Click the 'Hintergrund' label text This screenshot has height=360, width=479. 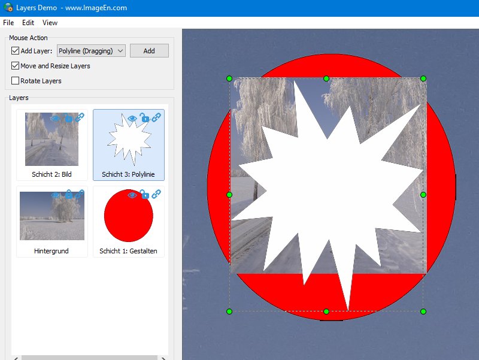[51, 251]
